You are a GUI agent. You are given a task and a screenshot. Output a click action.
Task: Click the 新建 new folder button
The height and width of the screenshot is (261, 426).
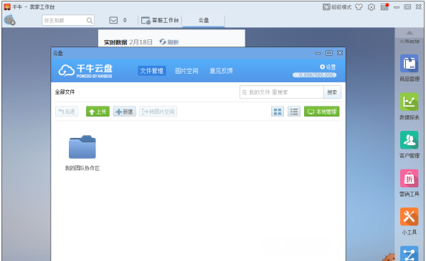[x=125, y=112]
